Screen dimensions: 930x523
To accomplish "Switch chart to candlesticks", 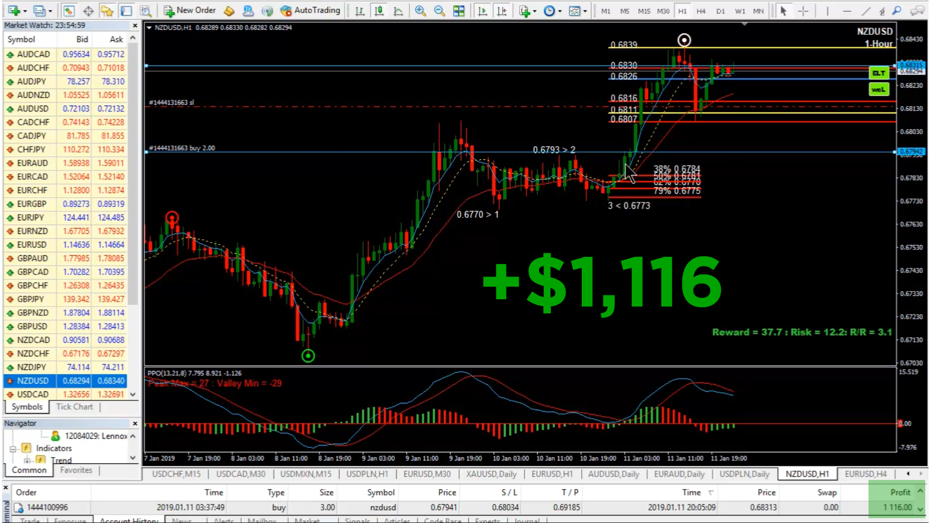I will point(379,10).
